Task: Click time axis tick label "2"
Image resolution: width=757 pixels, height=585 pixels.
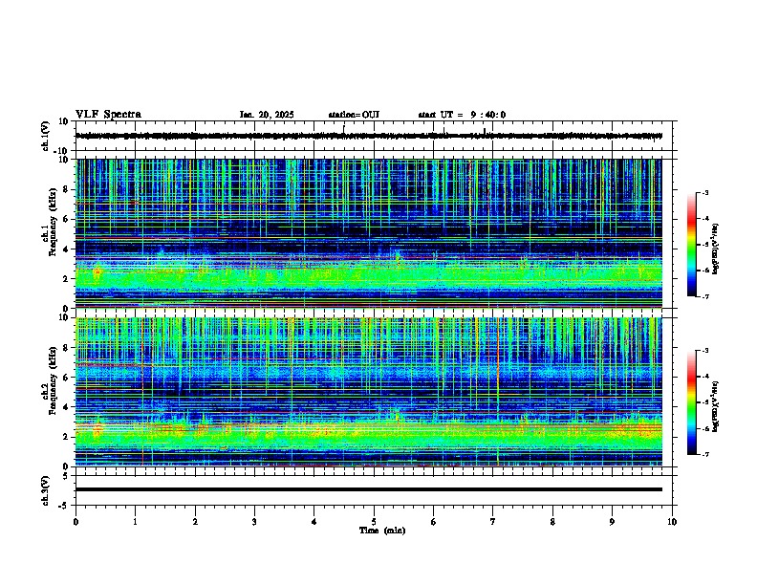Action: pyautogui.click(x=195, y=522)
